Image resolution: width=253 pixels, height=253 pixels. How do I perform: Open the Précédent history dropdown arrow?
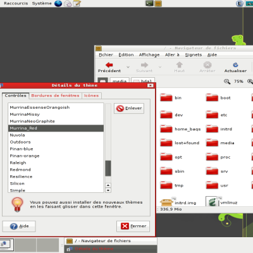tap(128, 67)
